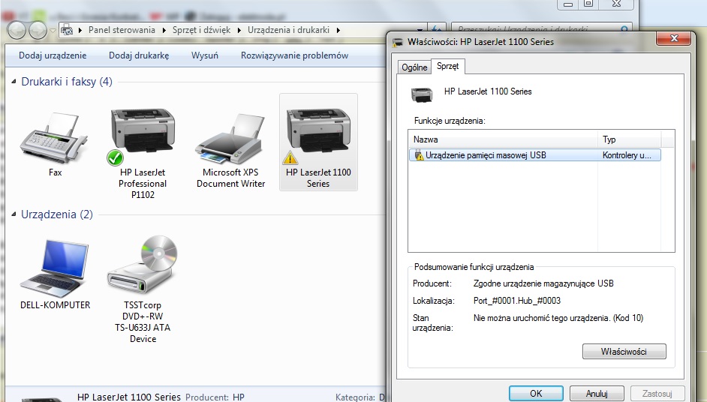Click the OK button
707x402 pixels.
click(x=536, y=394)
